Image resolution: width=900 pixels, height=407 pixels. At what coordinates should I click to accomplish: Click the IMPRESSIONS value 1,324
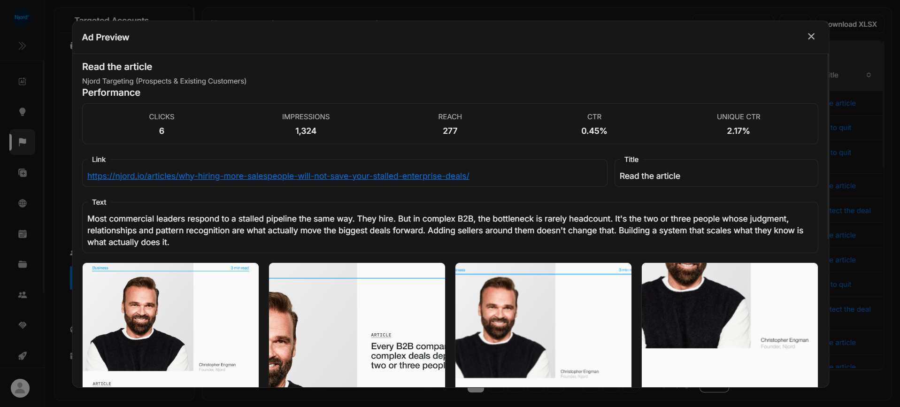(x=306, y=131)
